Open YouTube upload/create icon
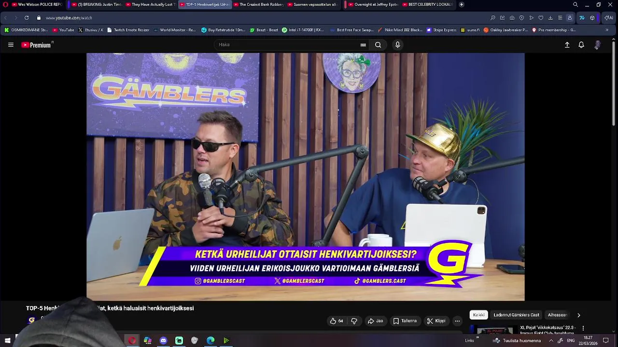The height and width of the screenshot is (347, 618). (x=567, y=45)
